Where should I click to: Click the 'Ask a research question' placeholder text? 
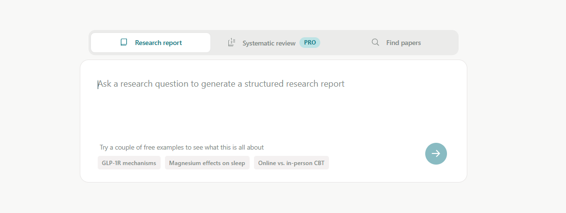[x=221, y=84]
